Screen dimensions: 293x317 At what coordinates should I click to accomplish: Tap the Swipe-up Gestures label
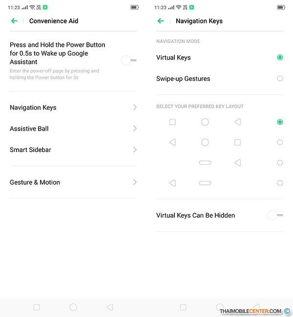(183, 79)
